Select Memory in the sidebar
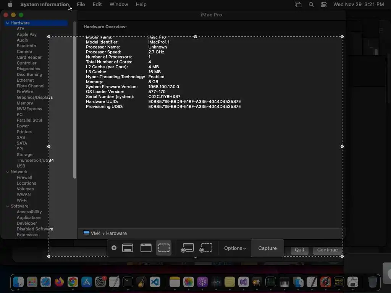 (25, 103)
